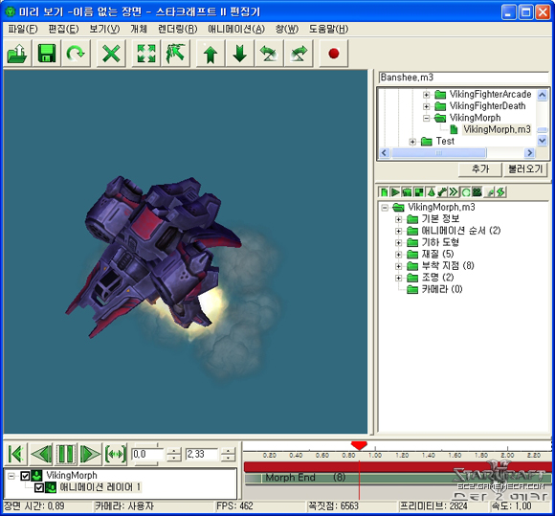Click the red record dot button
Viewport: 555px width, 516px height.
pos(333,54)
